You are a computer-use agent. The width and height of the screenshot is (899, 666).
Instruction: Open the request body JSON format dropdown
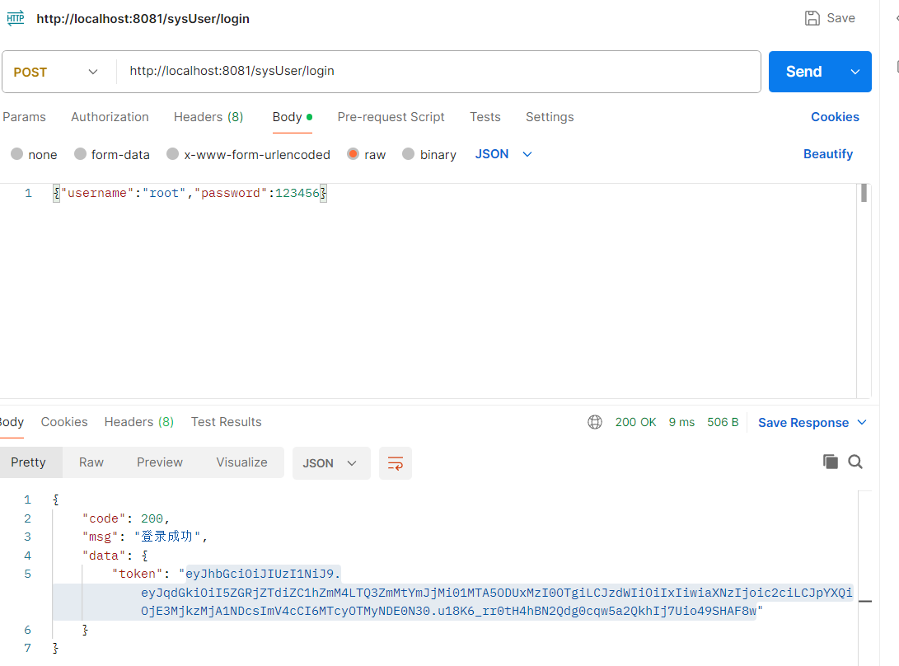pos(503,154)
